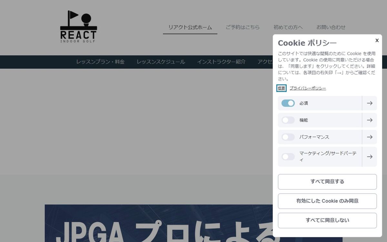Open the 概要 link

[282, 88]
